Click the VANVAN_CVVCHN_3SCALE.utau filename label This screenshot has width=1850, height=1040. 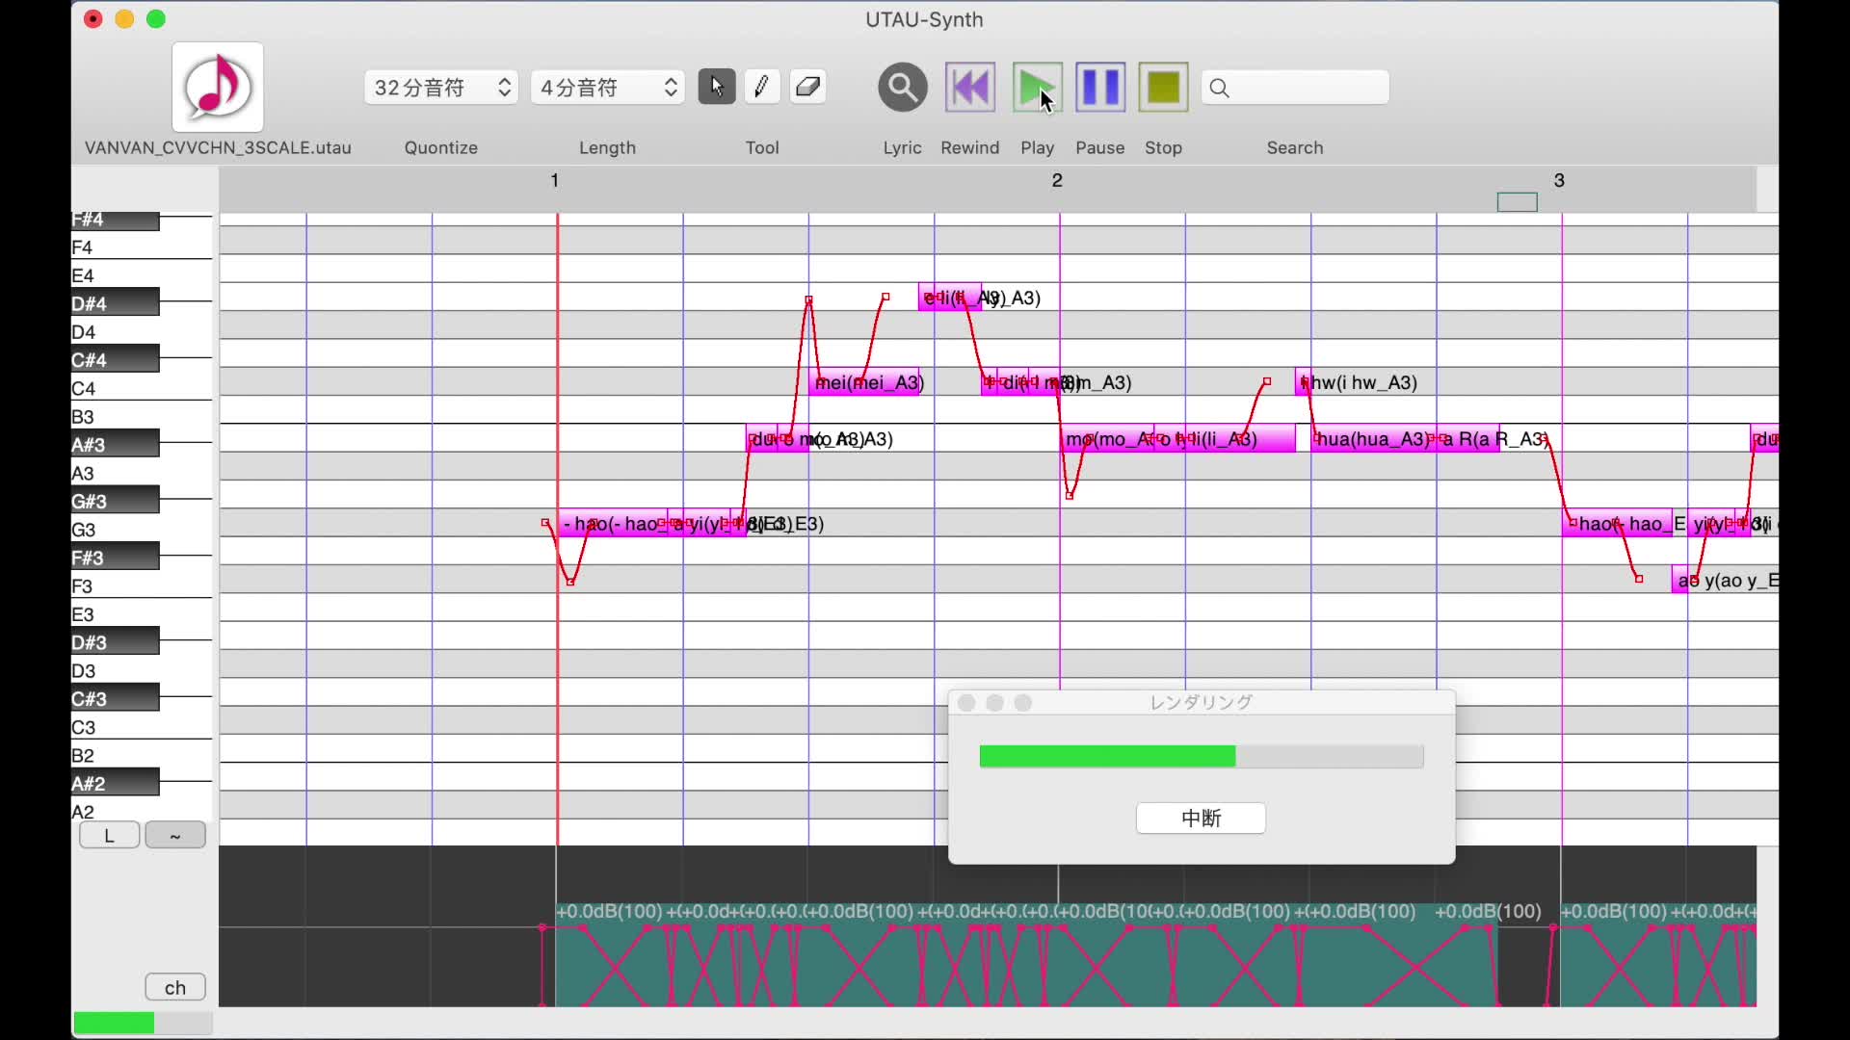click(218, 147)
